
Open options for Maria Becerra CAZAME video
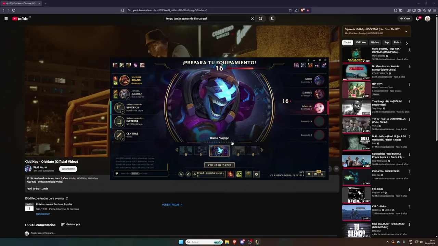coord(409,49)
